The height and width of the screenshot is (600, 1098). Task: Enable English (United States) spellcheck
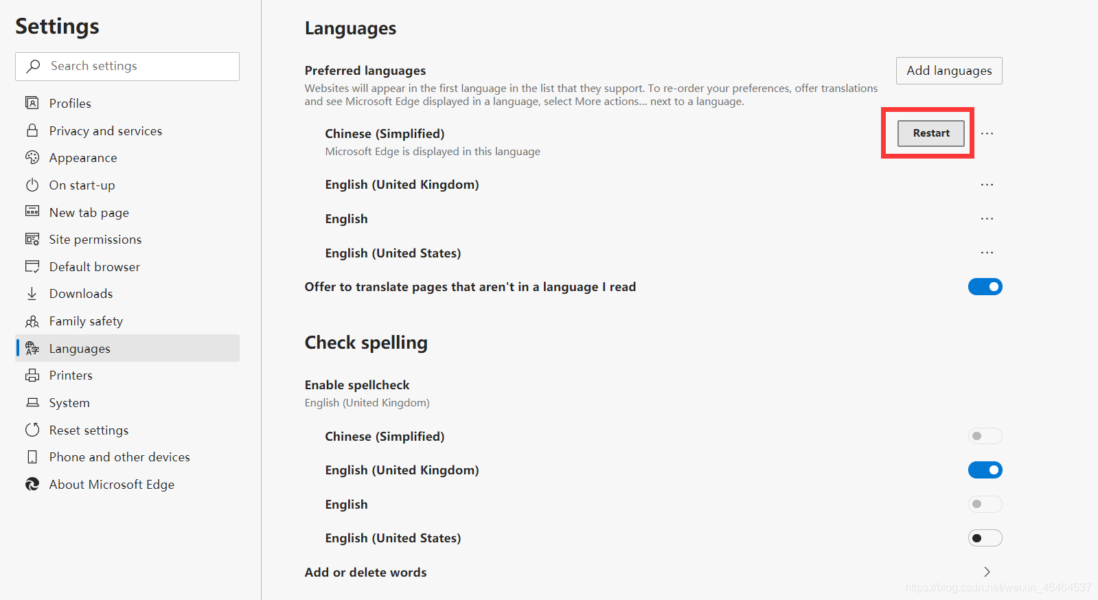click(985, 538)
